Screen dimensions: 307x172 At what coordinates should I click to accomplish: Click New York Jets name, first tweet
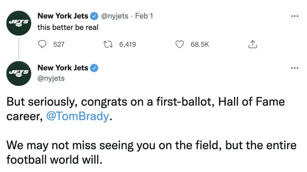pyautogui.click(x=63, y=16)
